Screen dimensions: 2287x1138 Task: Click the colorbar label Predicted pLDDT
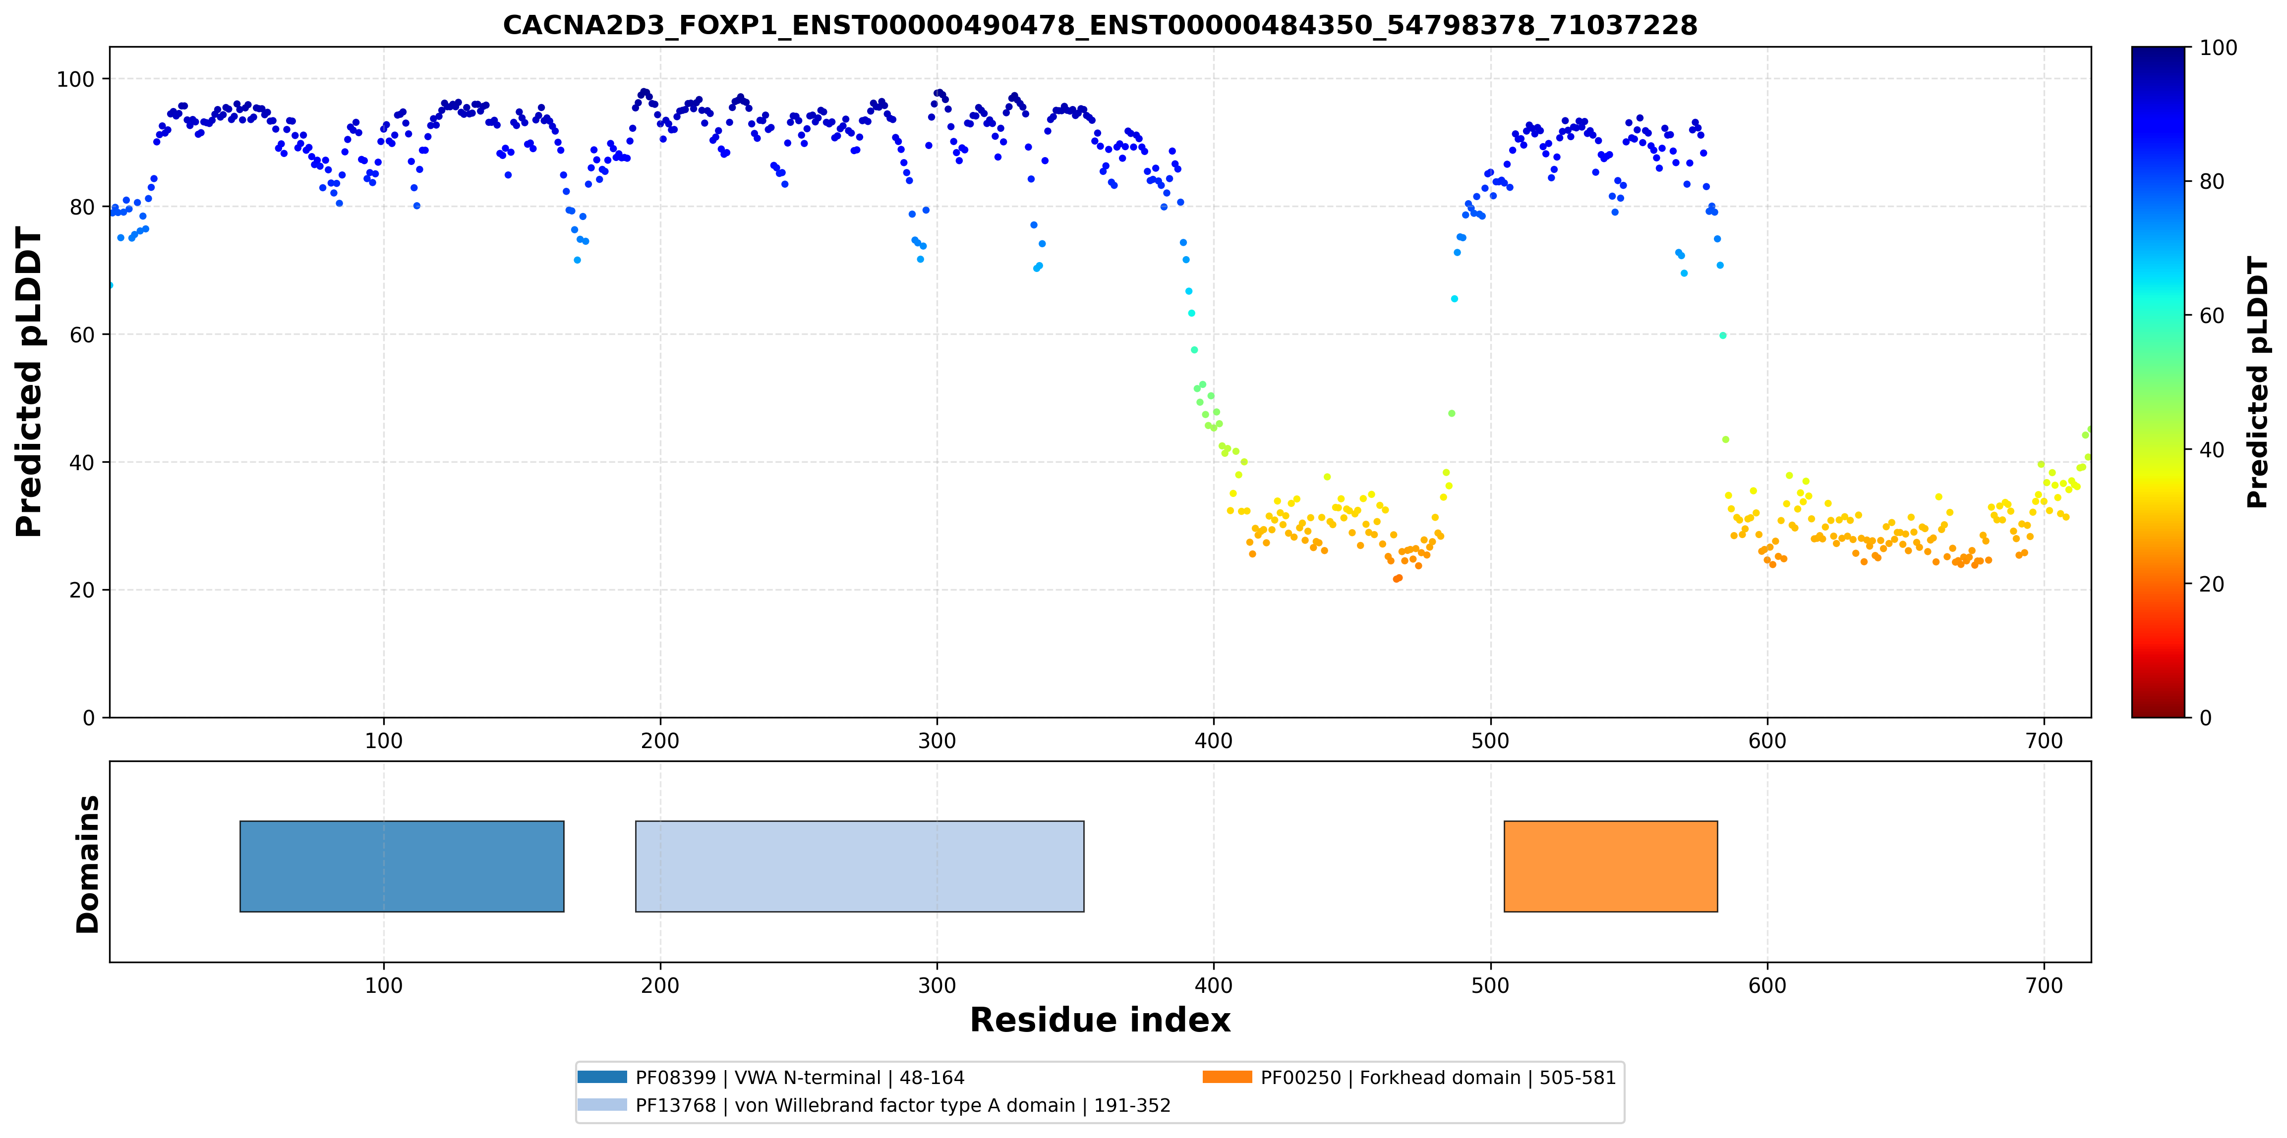click(2257, 381)
